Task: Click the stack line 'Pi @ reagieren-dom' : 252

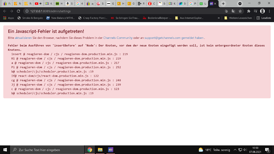Action: tap(66, 67)
